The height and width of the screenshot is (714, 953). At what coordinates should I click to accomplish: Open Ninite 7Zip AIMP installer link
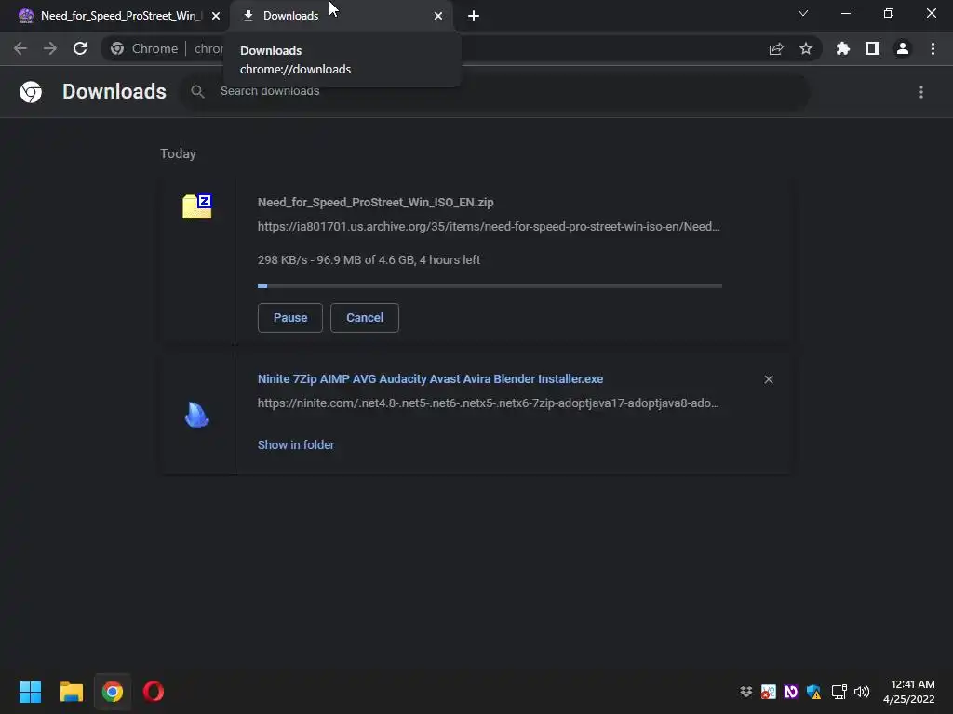[x=430, y=379]
